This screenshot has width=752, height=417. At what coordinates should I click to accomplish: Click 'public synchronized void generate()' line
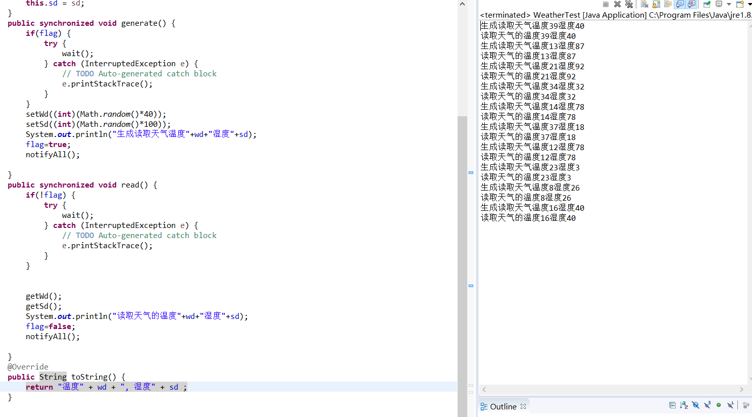(91, 23)
